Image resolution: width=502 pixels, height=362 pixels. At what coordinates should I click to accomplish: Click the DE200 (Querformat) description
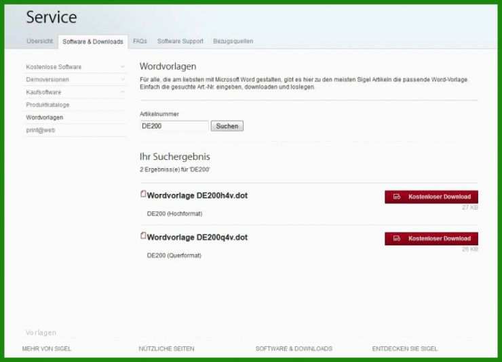[x=174, y=256]
